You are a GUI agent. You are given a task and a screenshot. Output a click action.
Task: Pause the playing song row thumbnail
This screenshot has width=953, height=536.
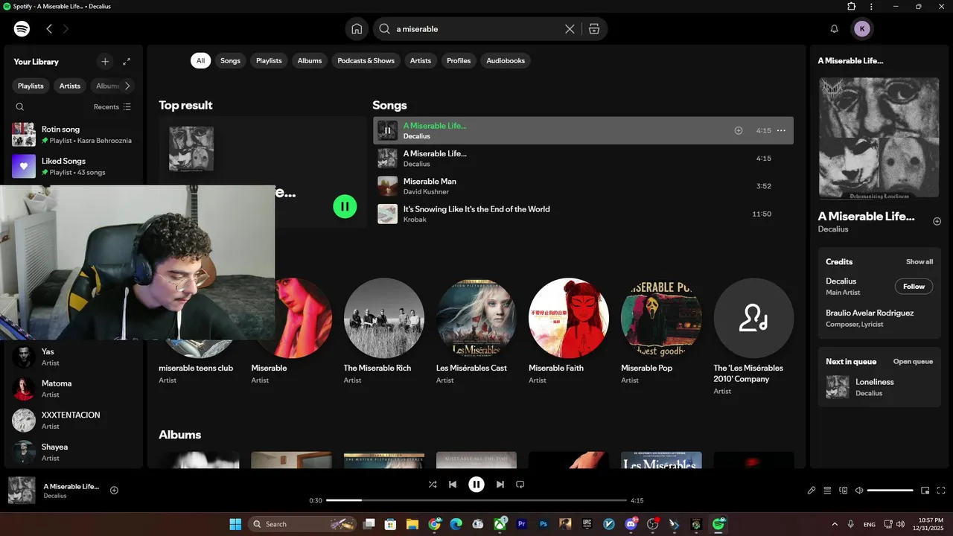pyautogui.click(x=387, y=130)
